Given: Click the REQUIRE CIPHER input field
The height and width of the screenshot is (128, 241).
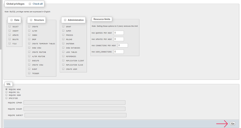Looking at the screenshot, I should coord(74,103).
